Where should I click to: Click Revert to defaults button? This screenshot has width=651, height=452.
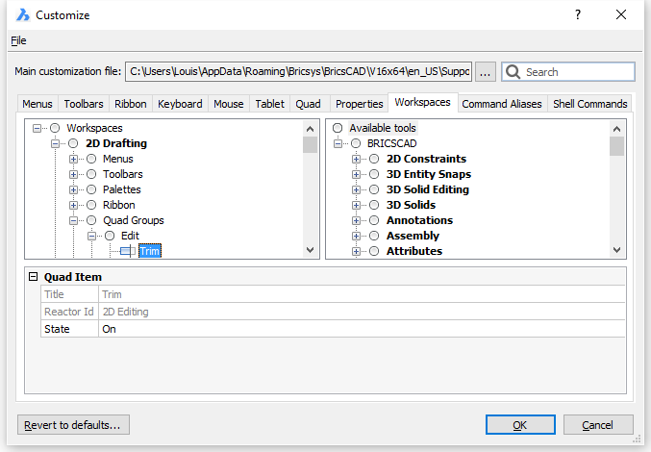click(x=73, y=425)
